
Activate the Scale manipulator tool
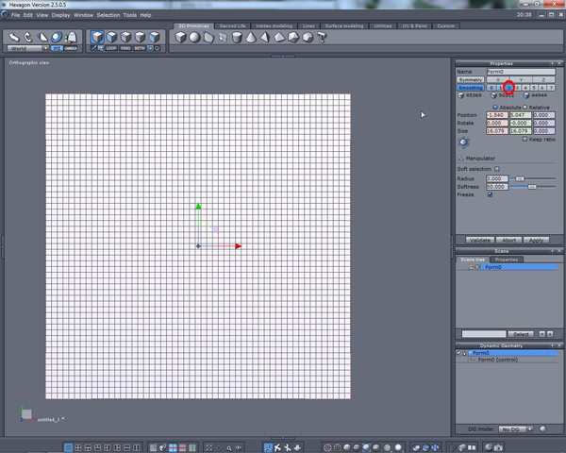[x=42, y=37]
